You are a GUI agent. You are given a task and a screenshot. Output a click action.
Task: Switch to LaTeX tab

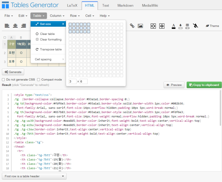72,5
